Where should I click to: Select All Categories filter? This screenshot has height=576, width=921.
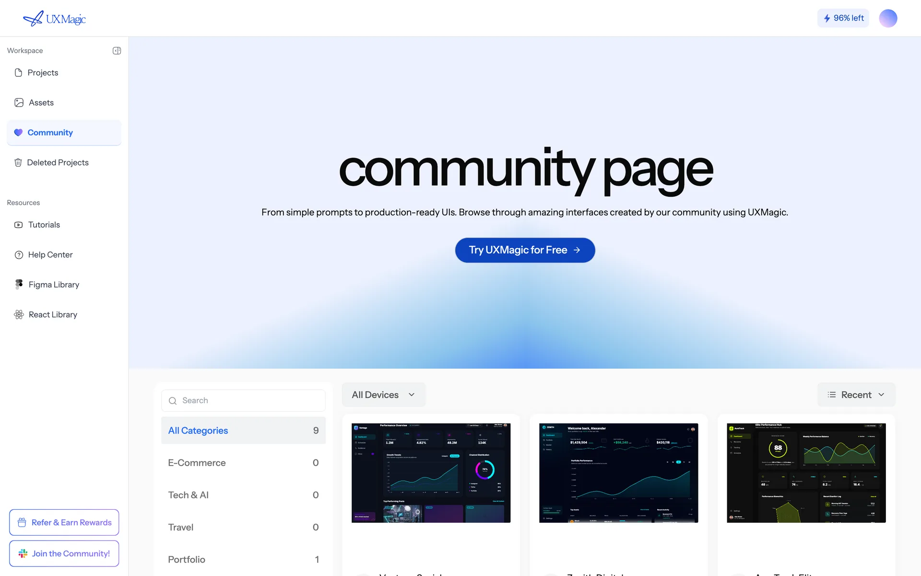(x=243, y=431)
